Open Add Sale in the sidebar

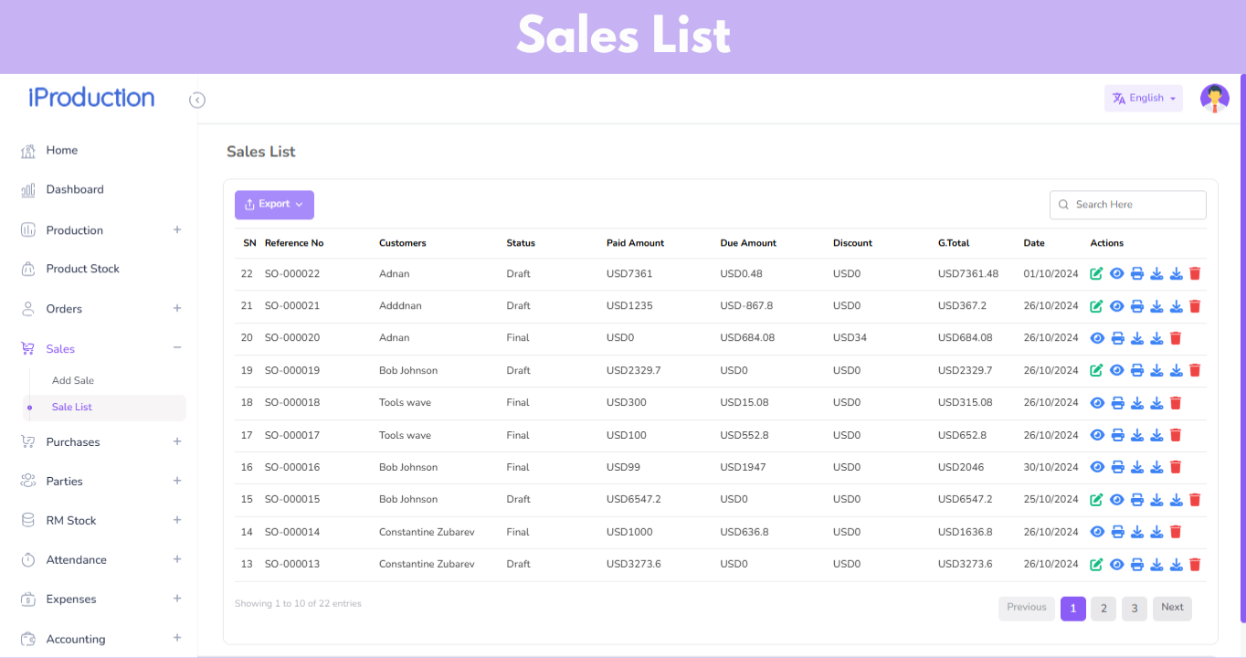pyautogui.click(x=73, y=380)
